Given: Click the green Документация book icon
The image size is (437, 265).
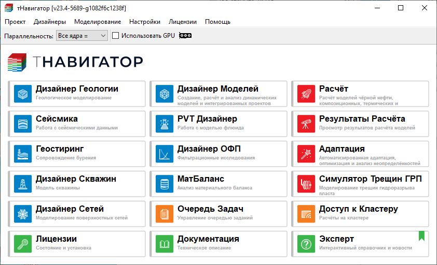Looking at the screenshot, I should point(165,244).
